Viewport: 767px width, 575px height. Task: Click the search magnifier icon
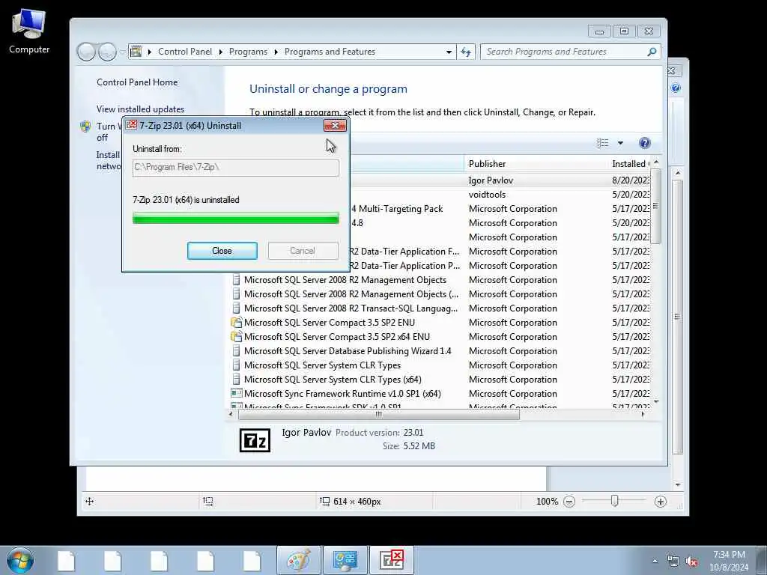[x=652, y=52]
